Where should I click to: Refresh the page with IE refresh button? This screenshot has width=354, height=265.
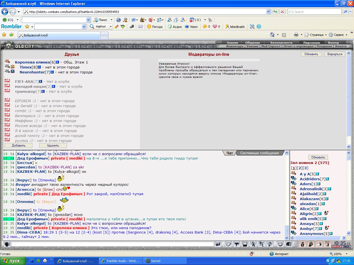pyautogui.click(x=275, y=12)
